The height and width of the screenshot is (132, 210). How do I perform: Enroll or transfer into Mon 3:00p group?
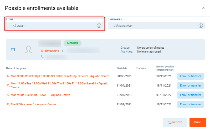(190, 76)
